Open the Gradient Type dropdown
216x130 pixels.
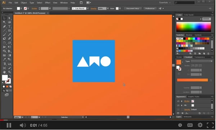click(x=202, y=61)
